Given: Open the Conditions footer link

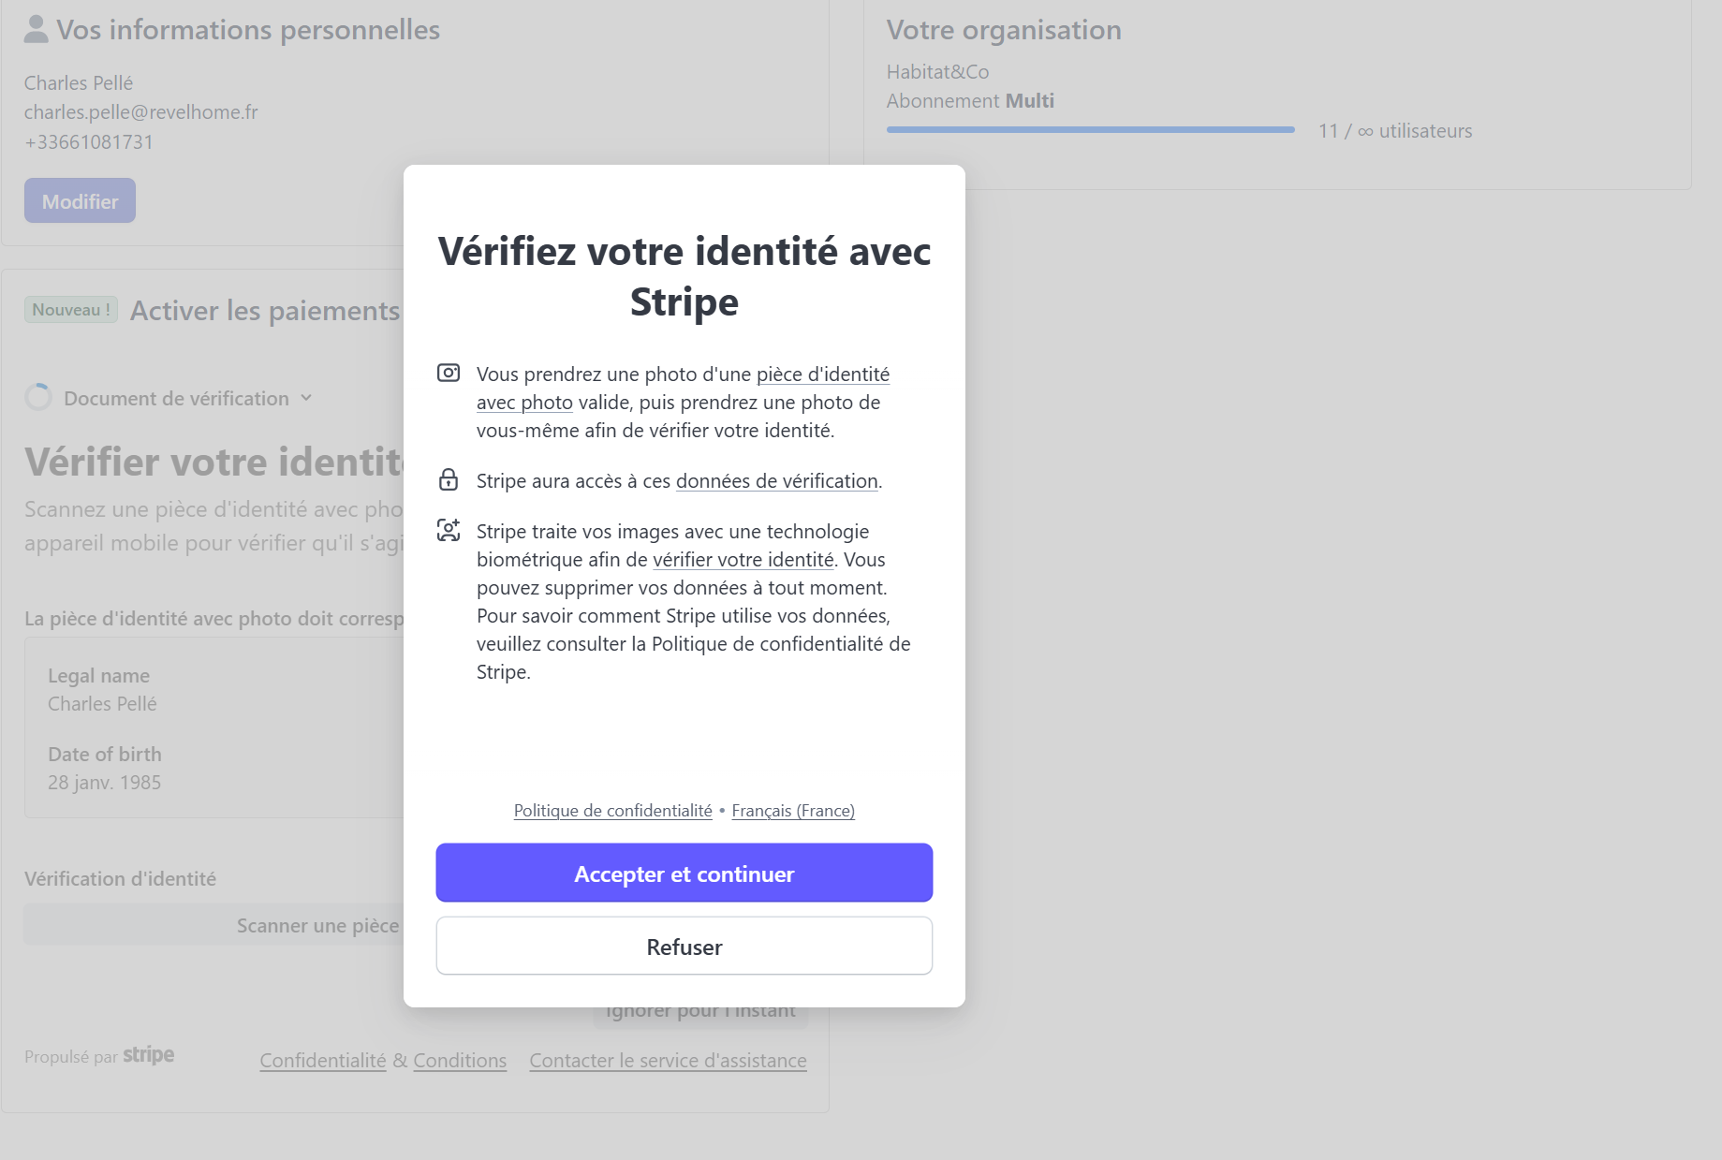Looking at the screenshot, I should tap(460, 1061).
